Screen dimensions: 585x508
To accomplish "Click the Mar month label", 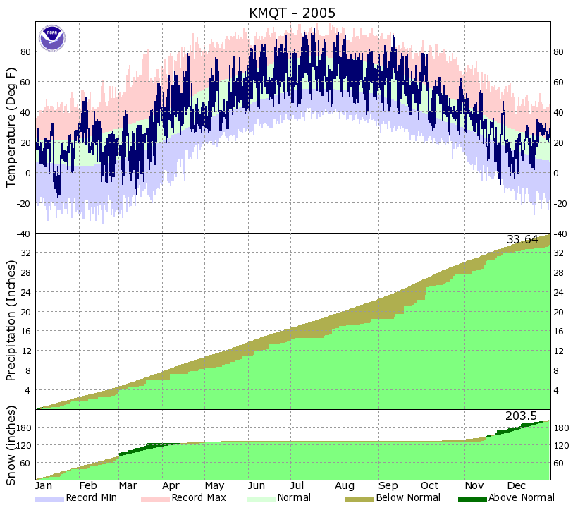I will [x=128, y=485].
